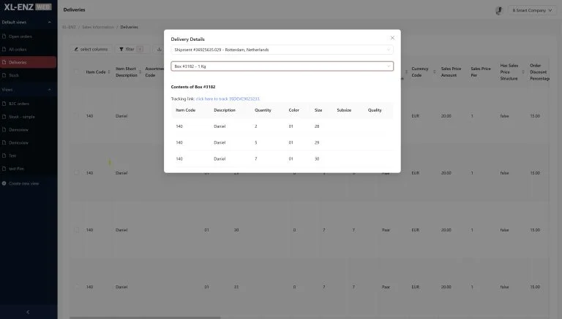562x319 pixels.
Task: Click the filter funnel icon
Action: point(121,49)
